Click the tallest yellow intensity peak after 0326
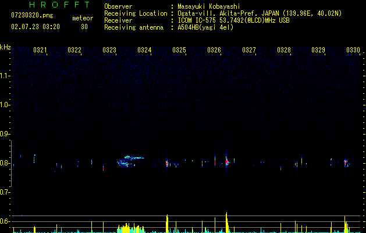Image resolution: width=366 pixels, height=233 pixels. point(226,223)
